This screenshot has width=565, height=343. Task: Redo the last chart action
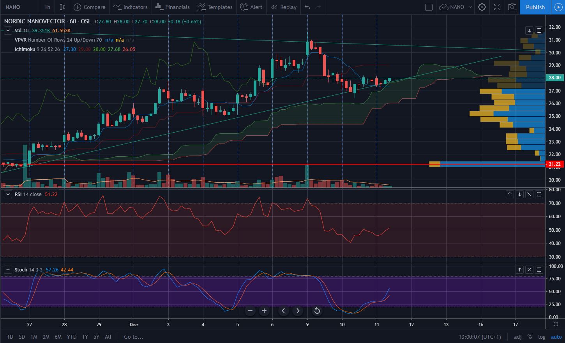[x=318, y=7]
